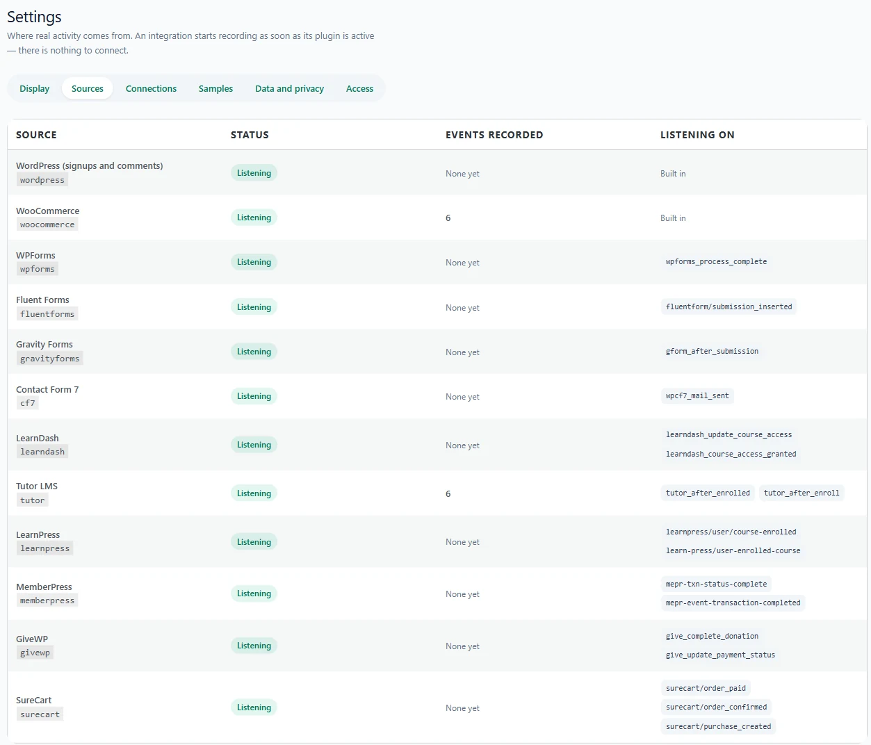
Task: Click the GiveWP source name
Action: click(x=32, y=639)
